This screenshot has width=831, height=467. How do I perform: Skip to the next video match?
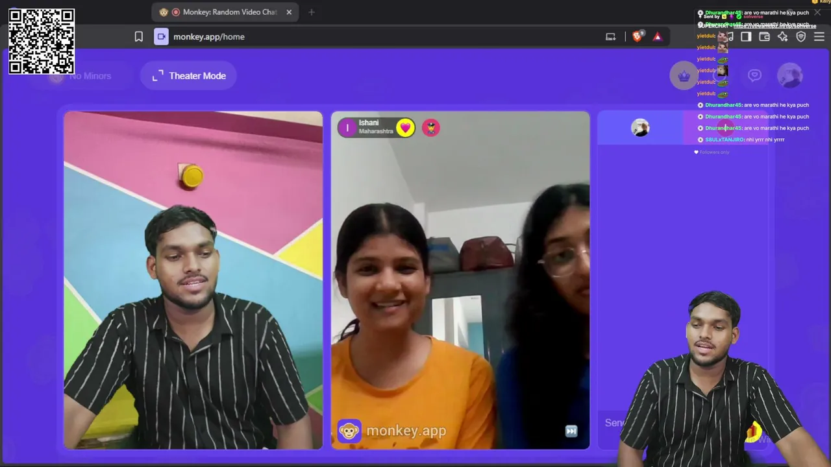(571, 431)
